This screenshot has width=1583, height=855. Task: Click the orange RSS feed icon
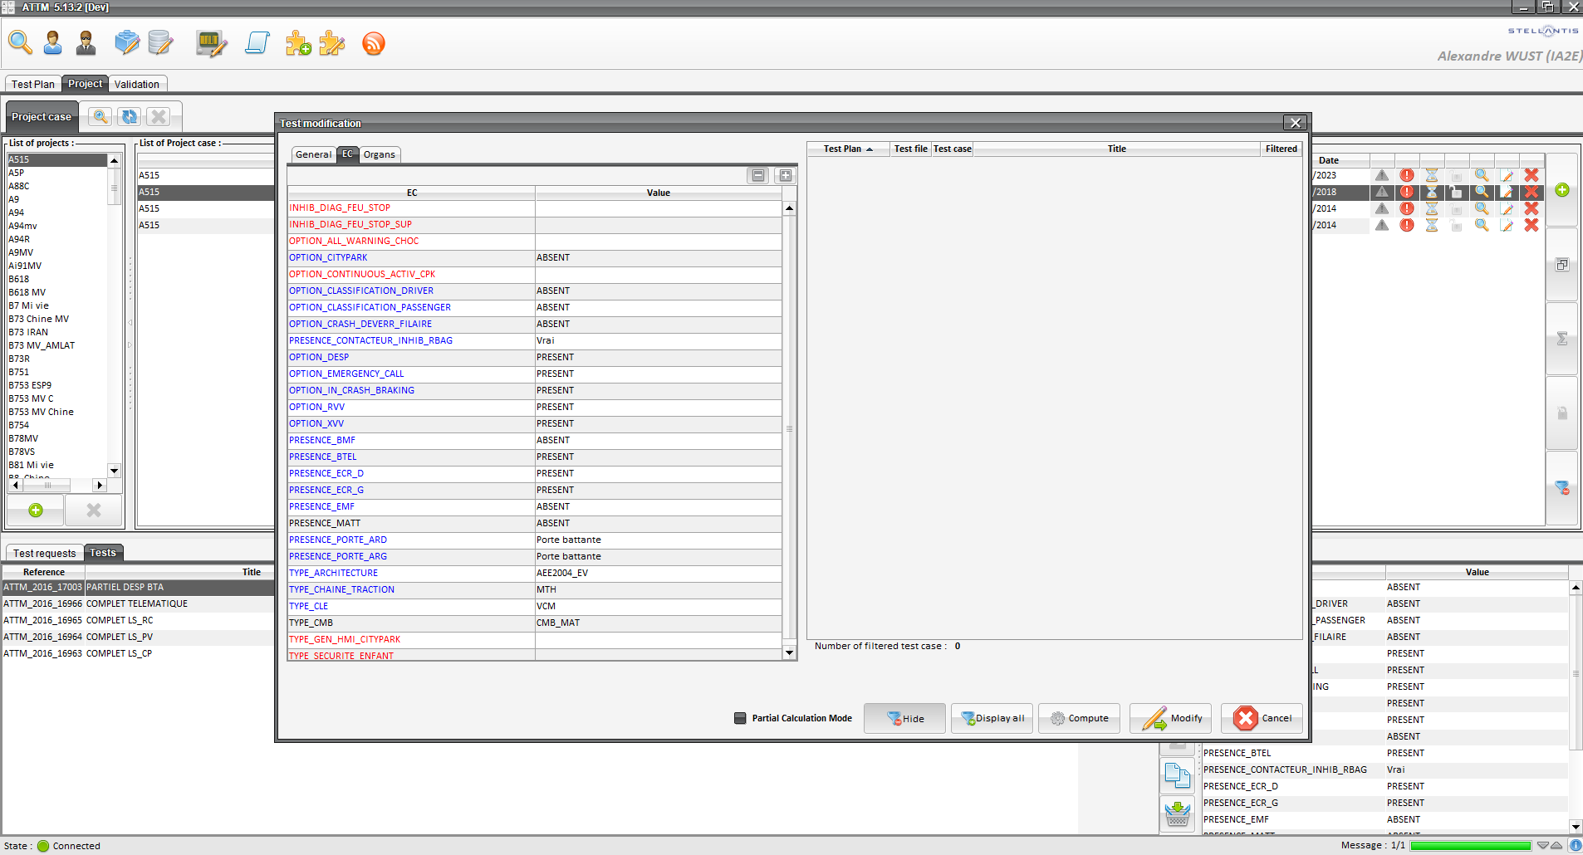tap(374, 43)
